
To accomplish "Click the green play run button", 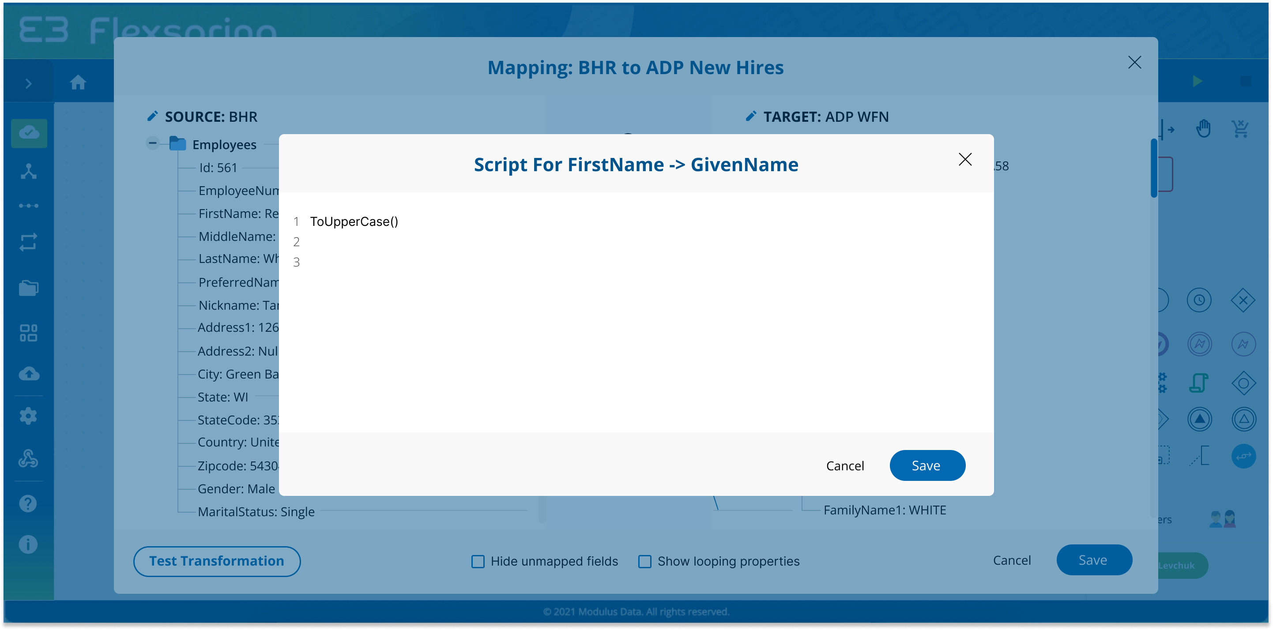I will click(x=1197, y=81).
